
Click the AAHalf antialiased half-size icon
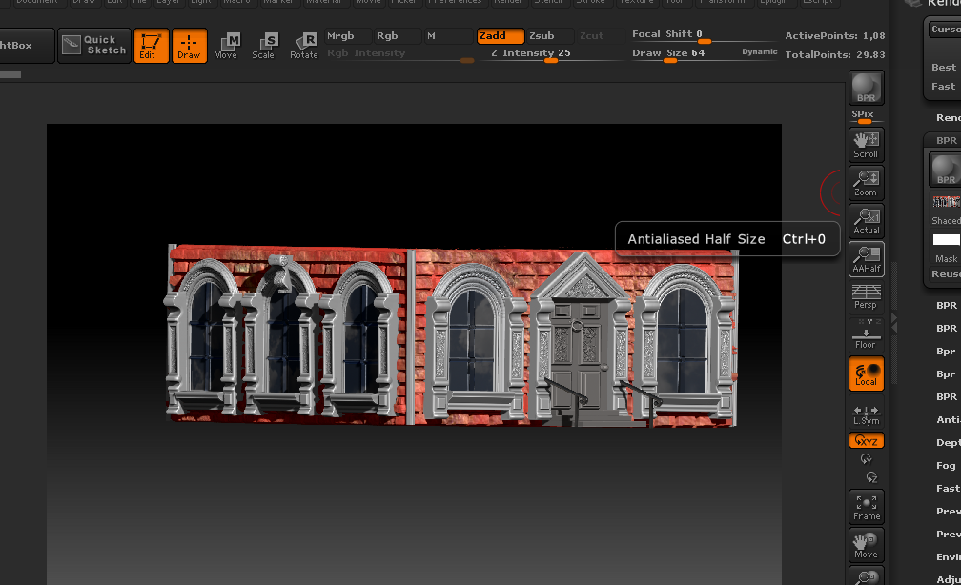click(866, 259)
